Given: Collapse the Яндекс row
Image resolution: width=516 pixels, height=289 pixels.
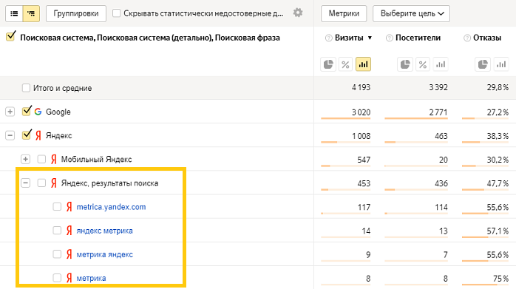Looking at the screenshot, I should 10,135.
